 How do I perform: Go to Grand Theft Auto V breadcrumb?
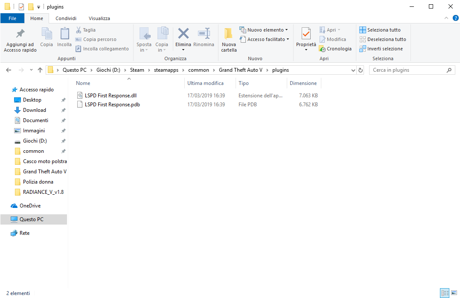tap(241, 70)
